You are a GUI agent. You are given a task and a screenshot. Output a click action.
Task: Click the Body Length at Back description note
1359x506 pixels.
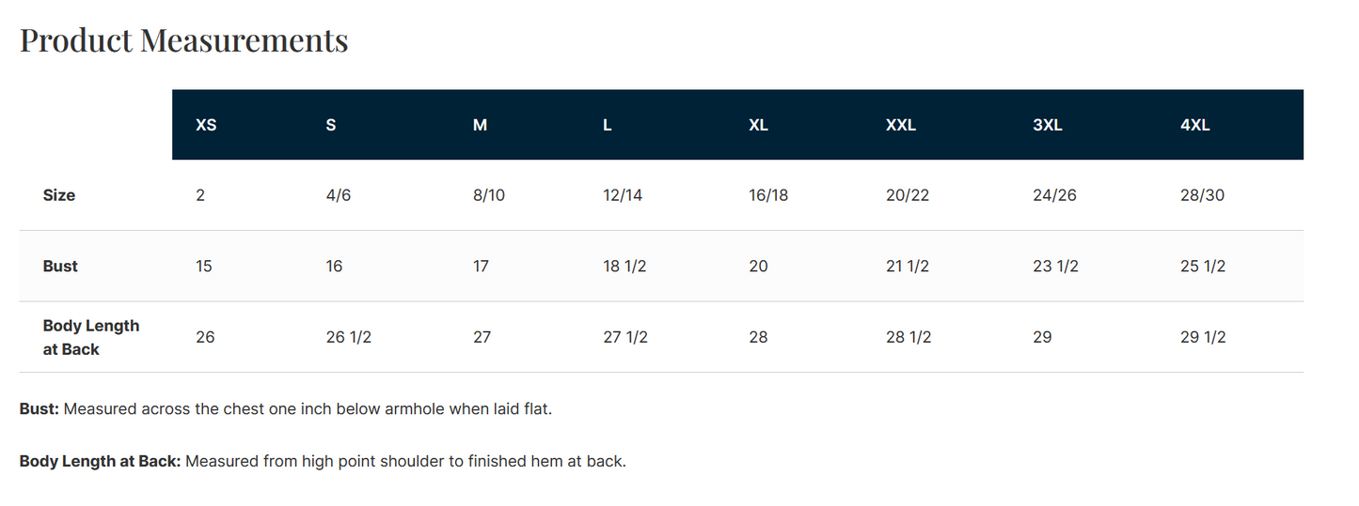(x=323, y=462)
